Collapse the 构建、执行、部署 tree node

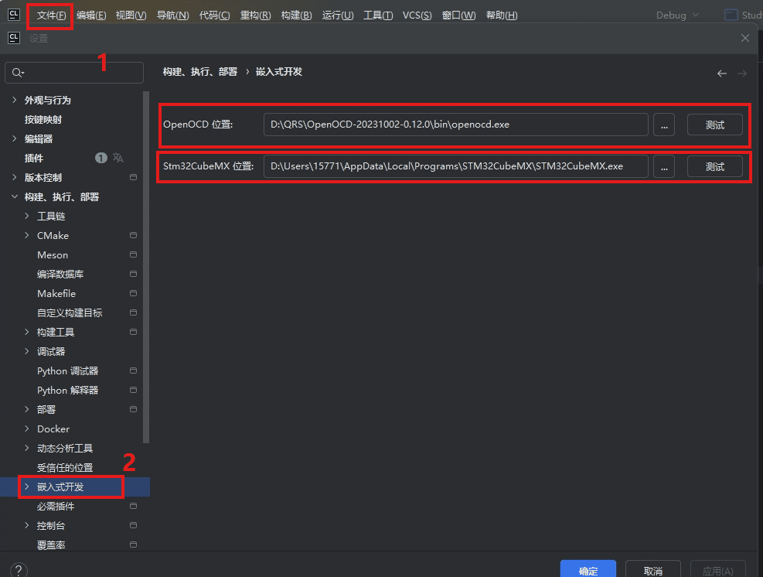click(x=15, y=196)
